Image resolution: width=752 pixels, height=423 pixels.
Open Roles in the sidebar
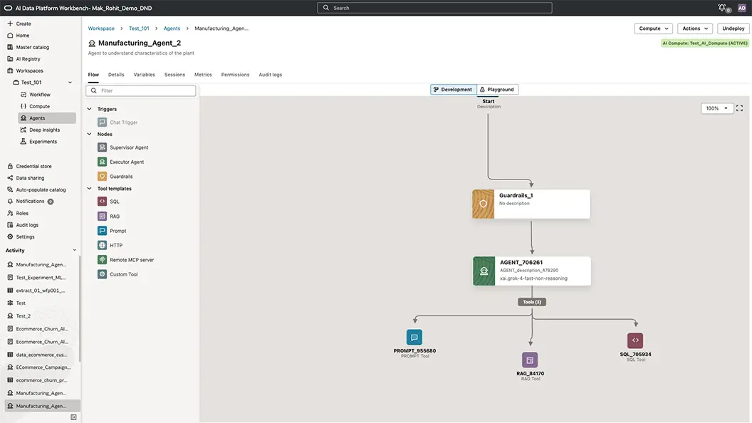click(x=22, y=214)
